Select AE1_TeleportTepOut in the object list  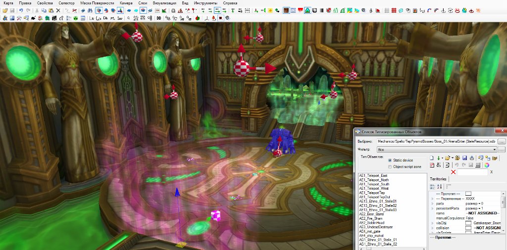(x=374, y=197)
